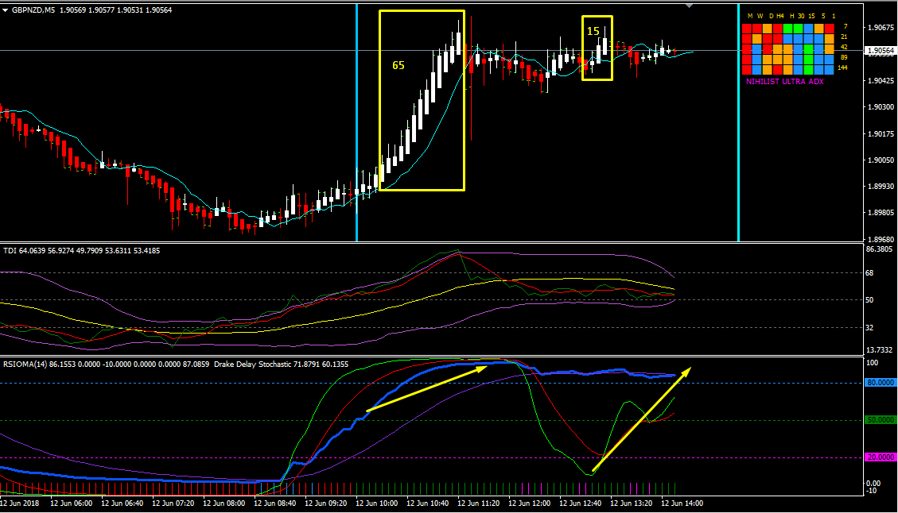Select the NIHILIST ULTRA ADX label
Image resolution: width=898 pixels, height=513 pixels.
(x=784, y=82)
